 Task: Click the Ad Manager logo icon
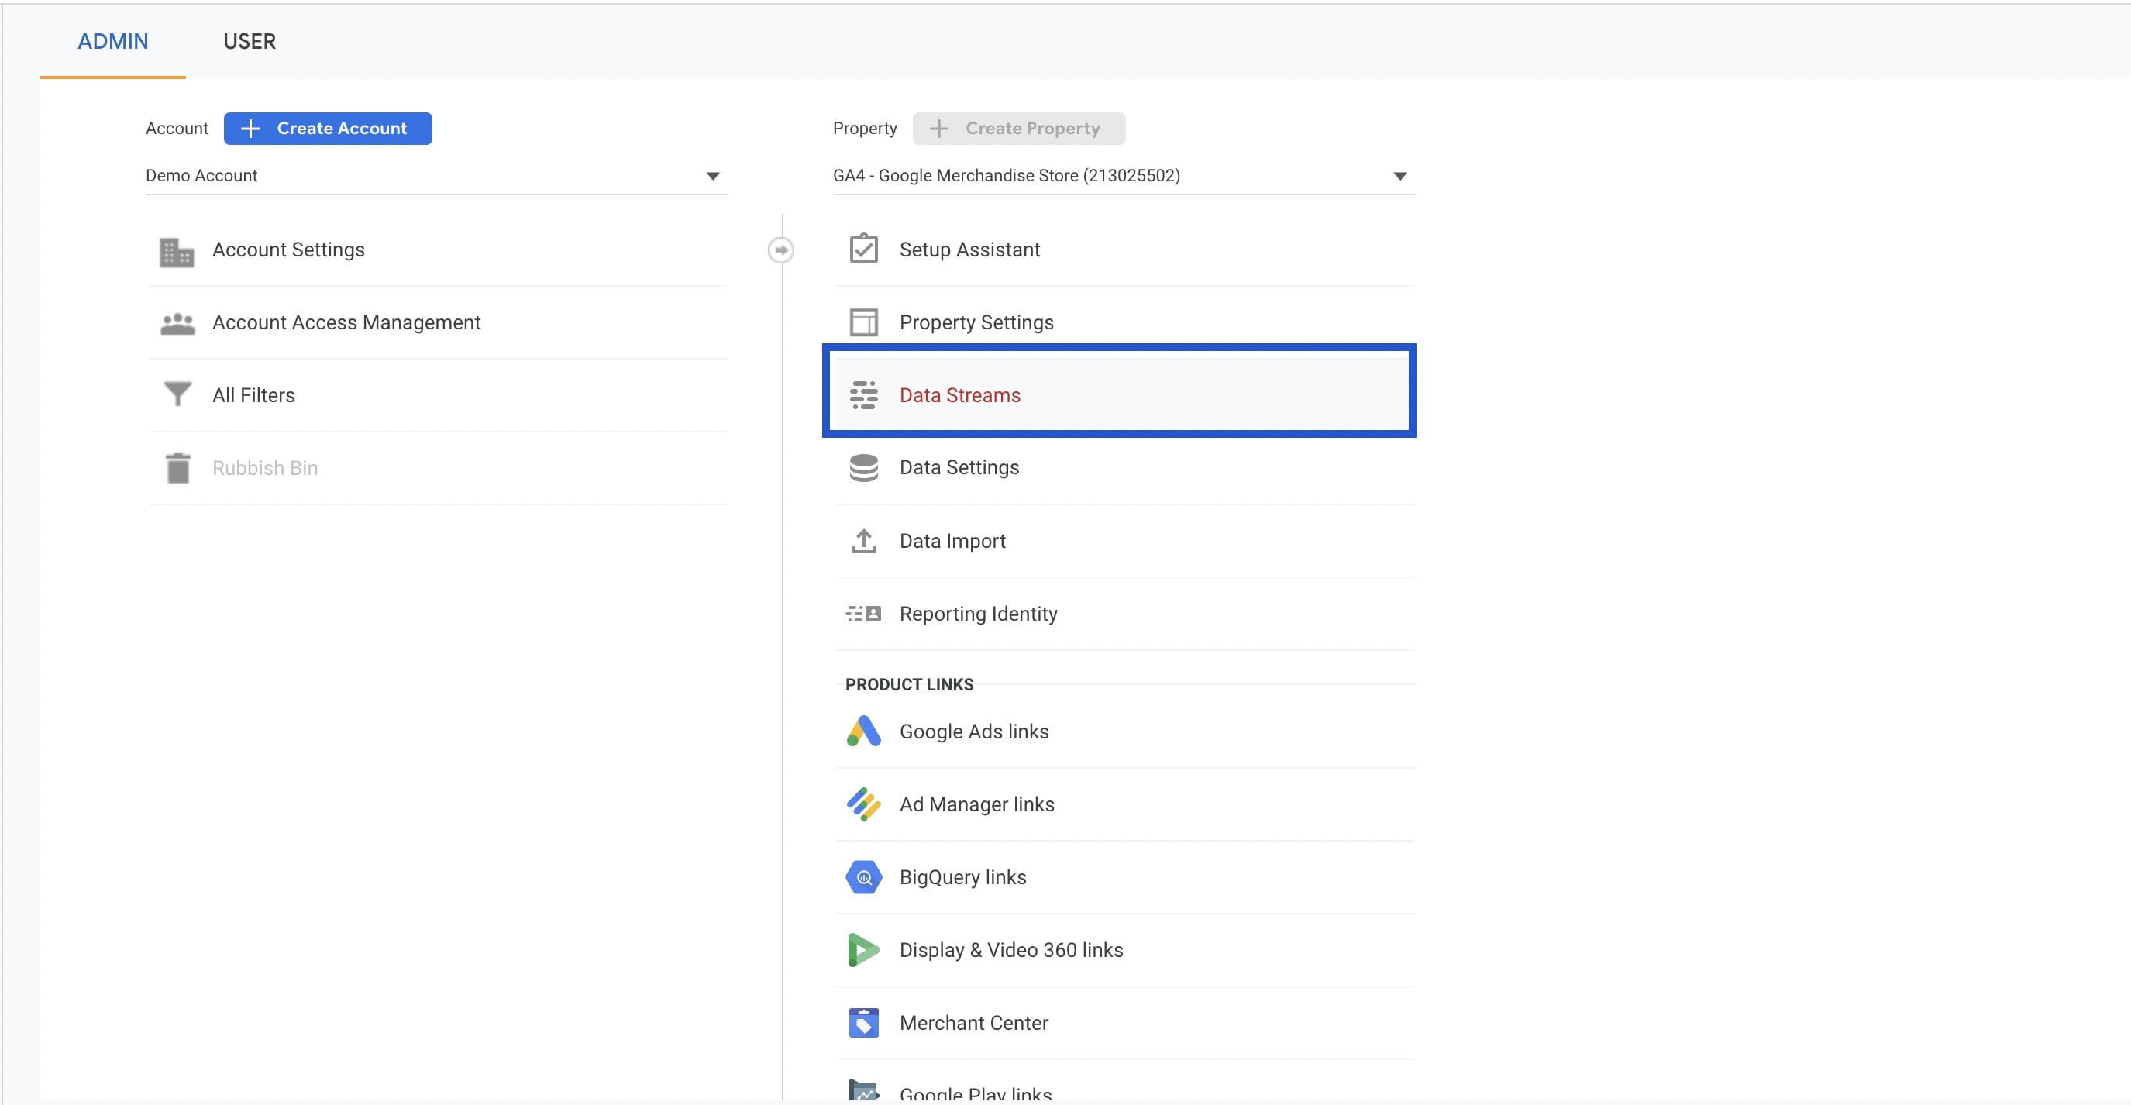click(864, 804)
